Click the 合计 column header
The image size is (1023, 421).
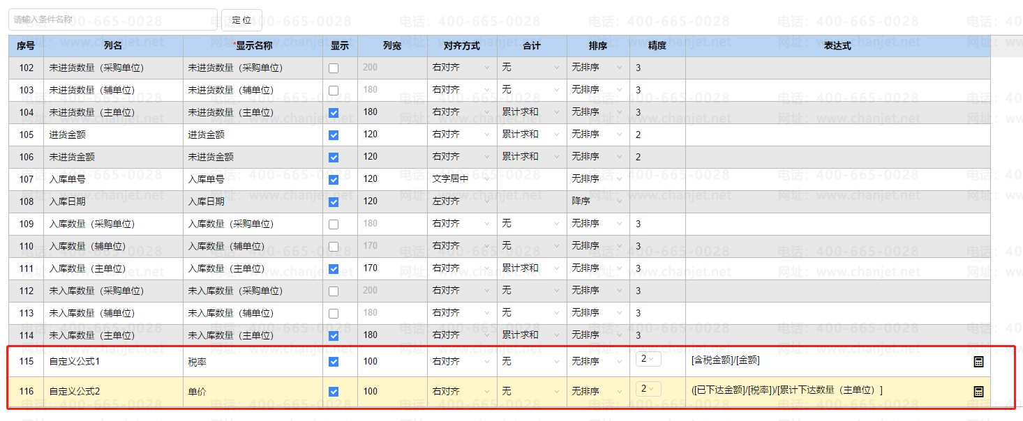coord(532,46)
